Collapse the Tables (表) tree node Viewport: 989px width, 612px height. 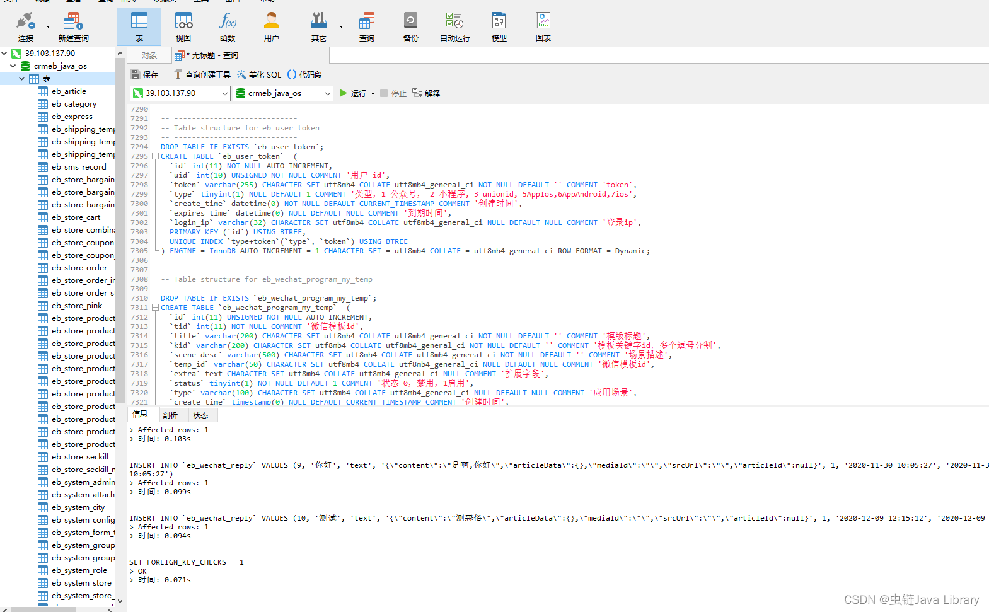21,79
